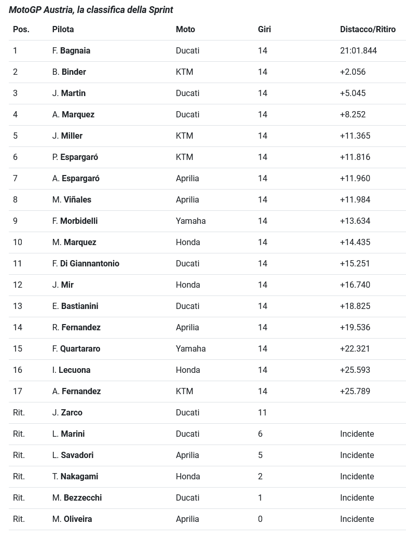Click Bagnaia's winning time 21:01.844
This screenshot has height=538, width=406.
point(358,51)
